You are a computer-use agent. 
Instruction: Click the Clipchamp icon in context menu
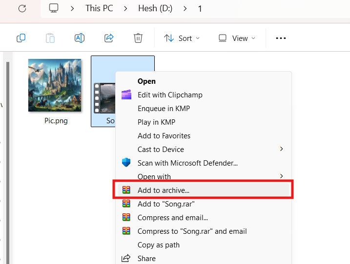pyautogui.click(x=126, y=94)
